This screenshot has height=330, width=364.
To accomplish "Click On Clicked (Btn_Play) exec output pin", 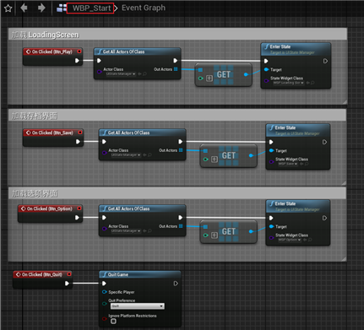I will pyautogui.click(x=77, y=61).
